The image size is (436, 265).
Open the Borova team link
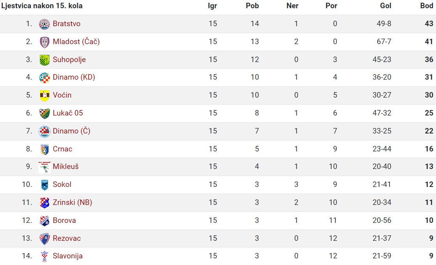[x=64, y=221]
